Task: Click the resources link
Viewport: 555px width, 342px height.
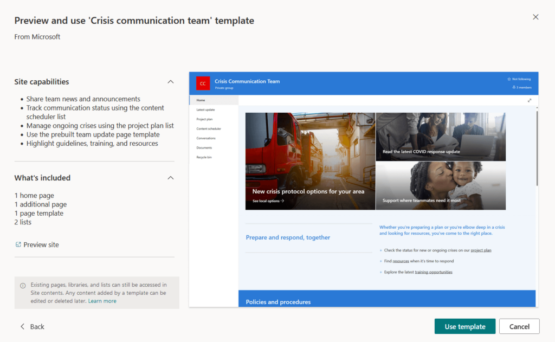Action: [x=401, y=261]
